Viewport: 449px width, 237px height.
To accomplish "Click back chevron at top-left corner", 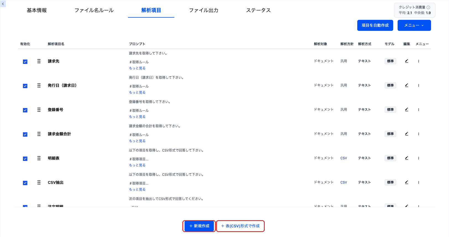I will (3, 4).
